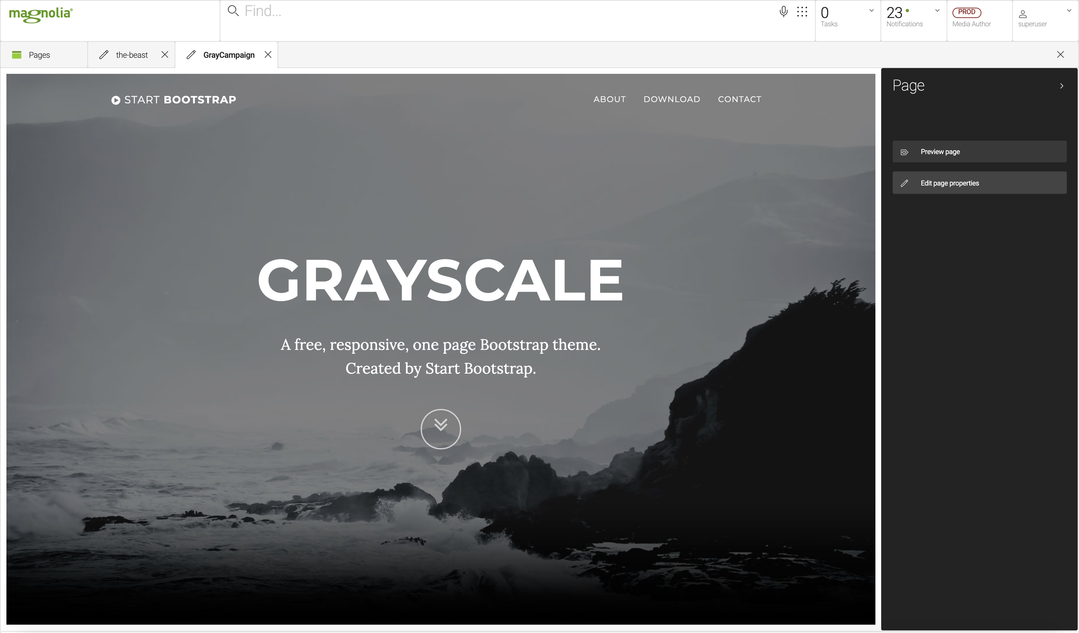Screen dimensions: 1079x633
Task: Click the microphone voice search icon
Action: tap(783, 12)
